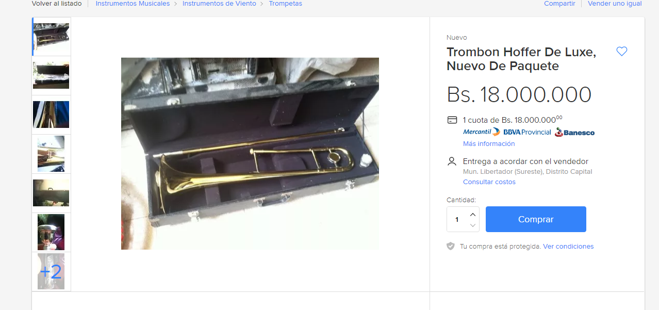Open Consultar costos shipping link
This screenshot has height=310, width=659.
(x=489, y=182)
